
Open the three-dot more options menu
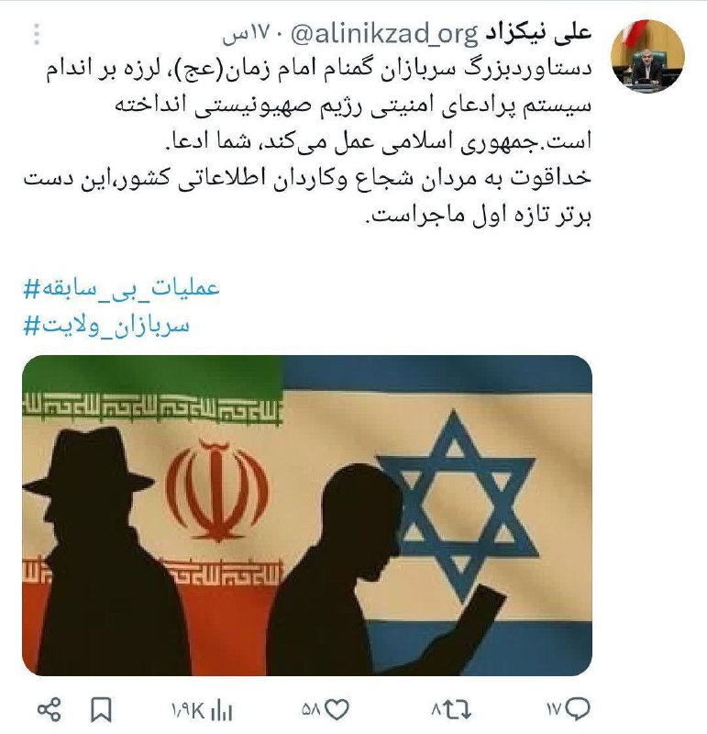37,34
